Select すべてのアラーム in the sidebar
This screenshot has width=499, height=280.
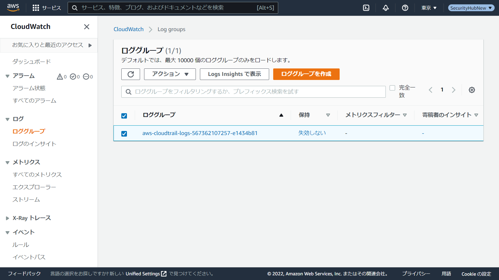point(34,100)
